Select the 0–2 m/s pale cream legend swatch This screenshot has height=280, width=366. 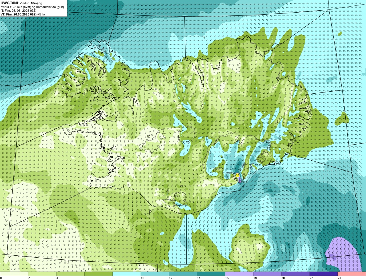click(x=14, y=274)
